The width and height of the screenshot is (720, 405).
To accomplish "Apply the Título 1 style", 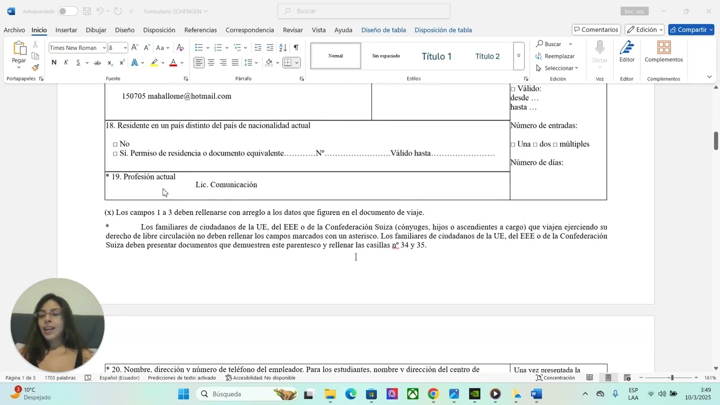I will (436, 56).
